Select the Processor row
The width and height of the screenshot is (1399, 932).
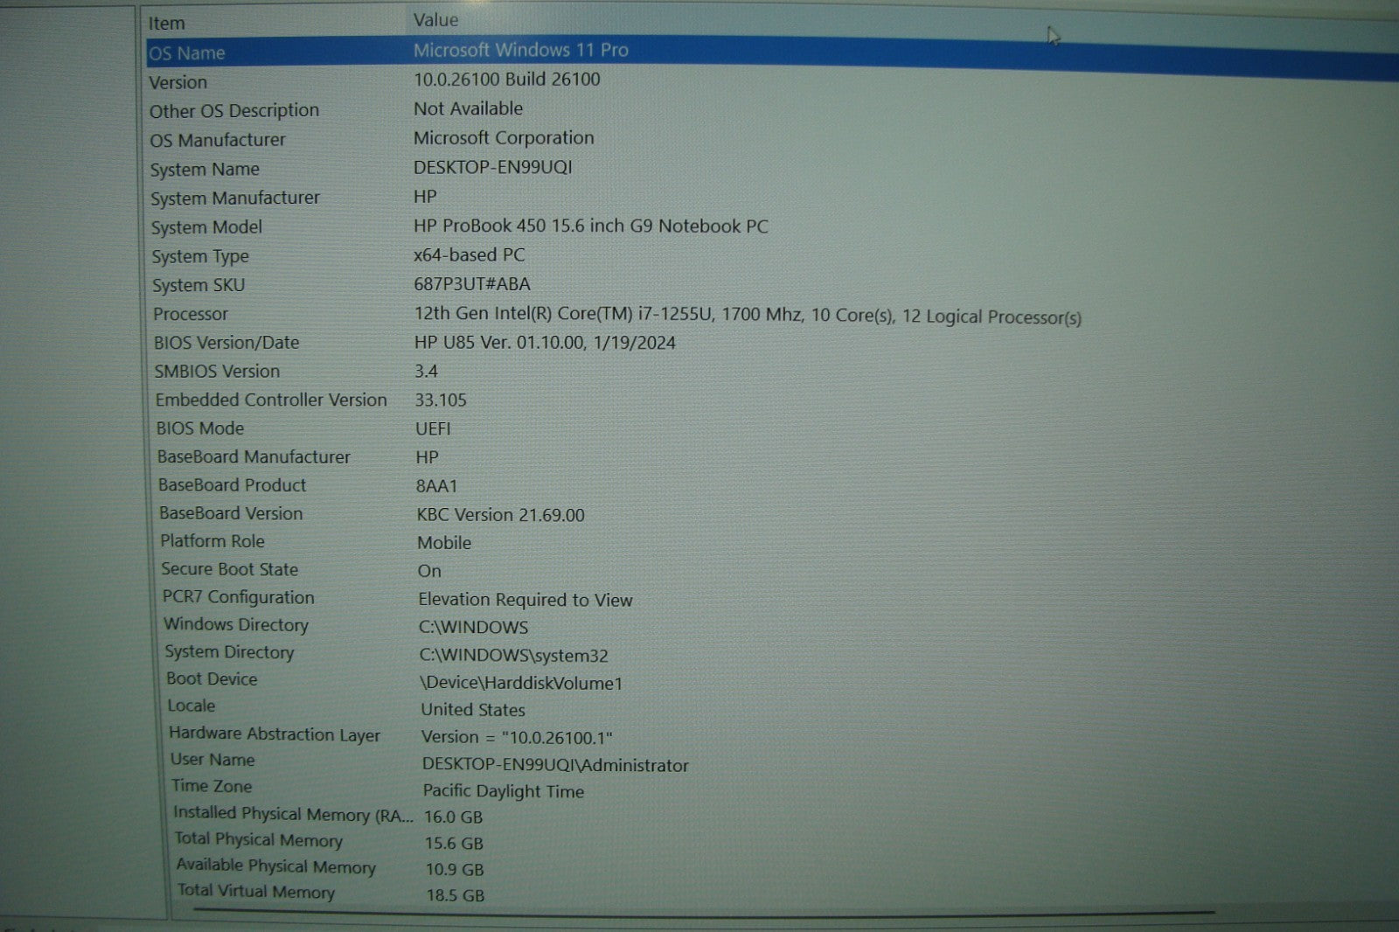pos(191,314)
